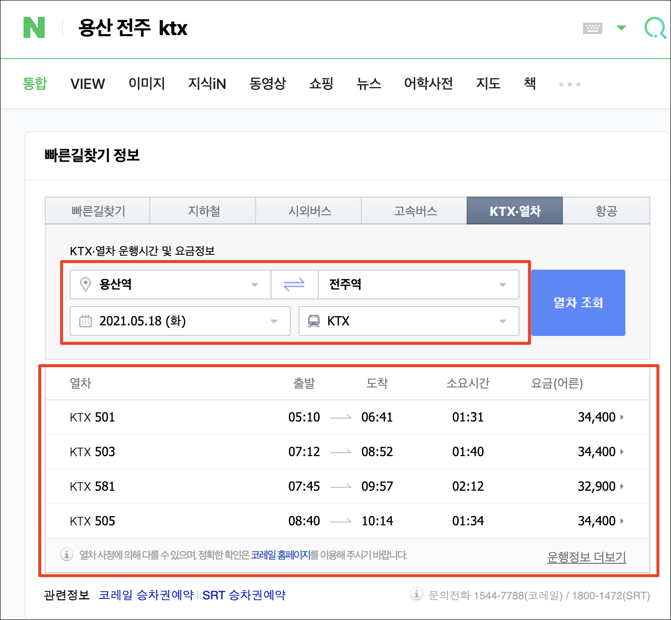Open the on-screen keyboard icon
Viewport: 671px width, 620px height.
592,28
